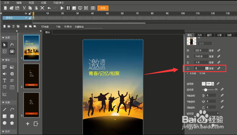The height and width of the screenshot is (135, 237).
Task: Open the 功能演示 menu
Action: tap(58, 3)
